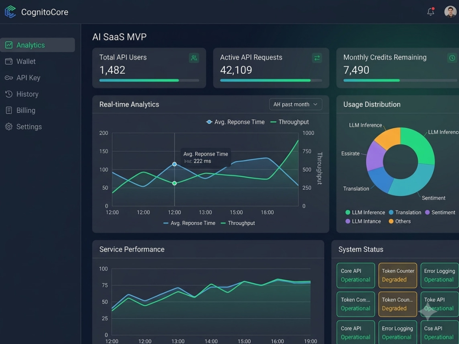459x344 pixels.
Task: Open the Settings menu label
Action: coord(29,127)
